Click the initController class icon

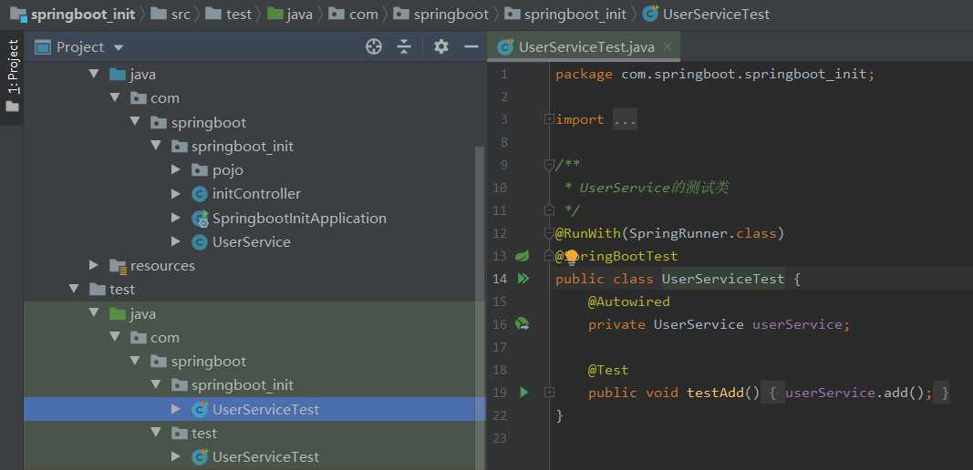[x=199, y=194]
